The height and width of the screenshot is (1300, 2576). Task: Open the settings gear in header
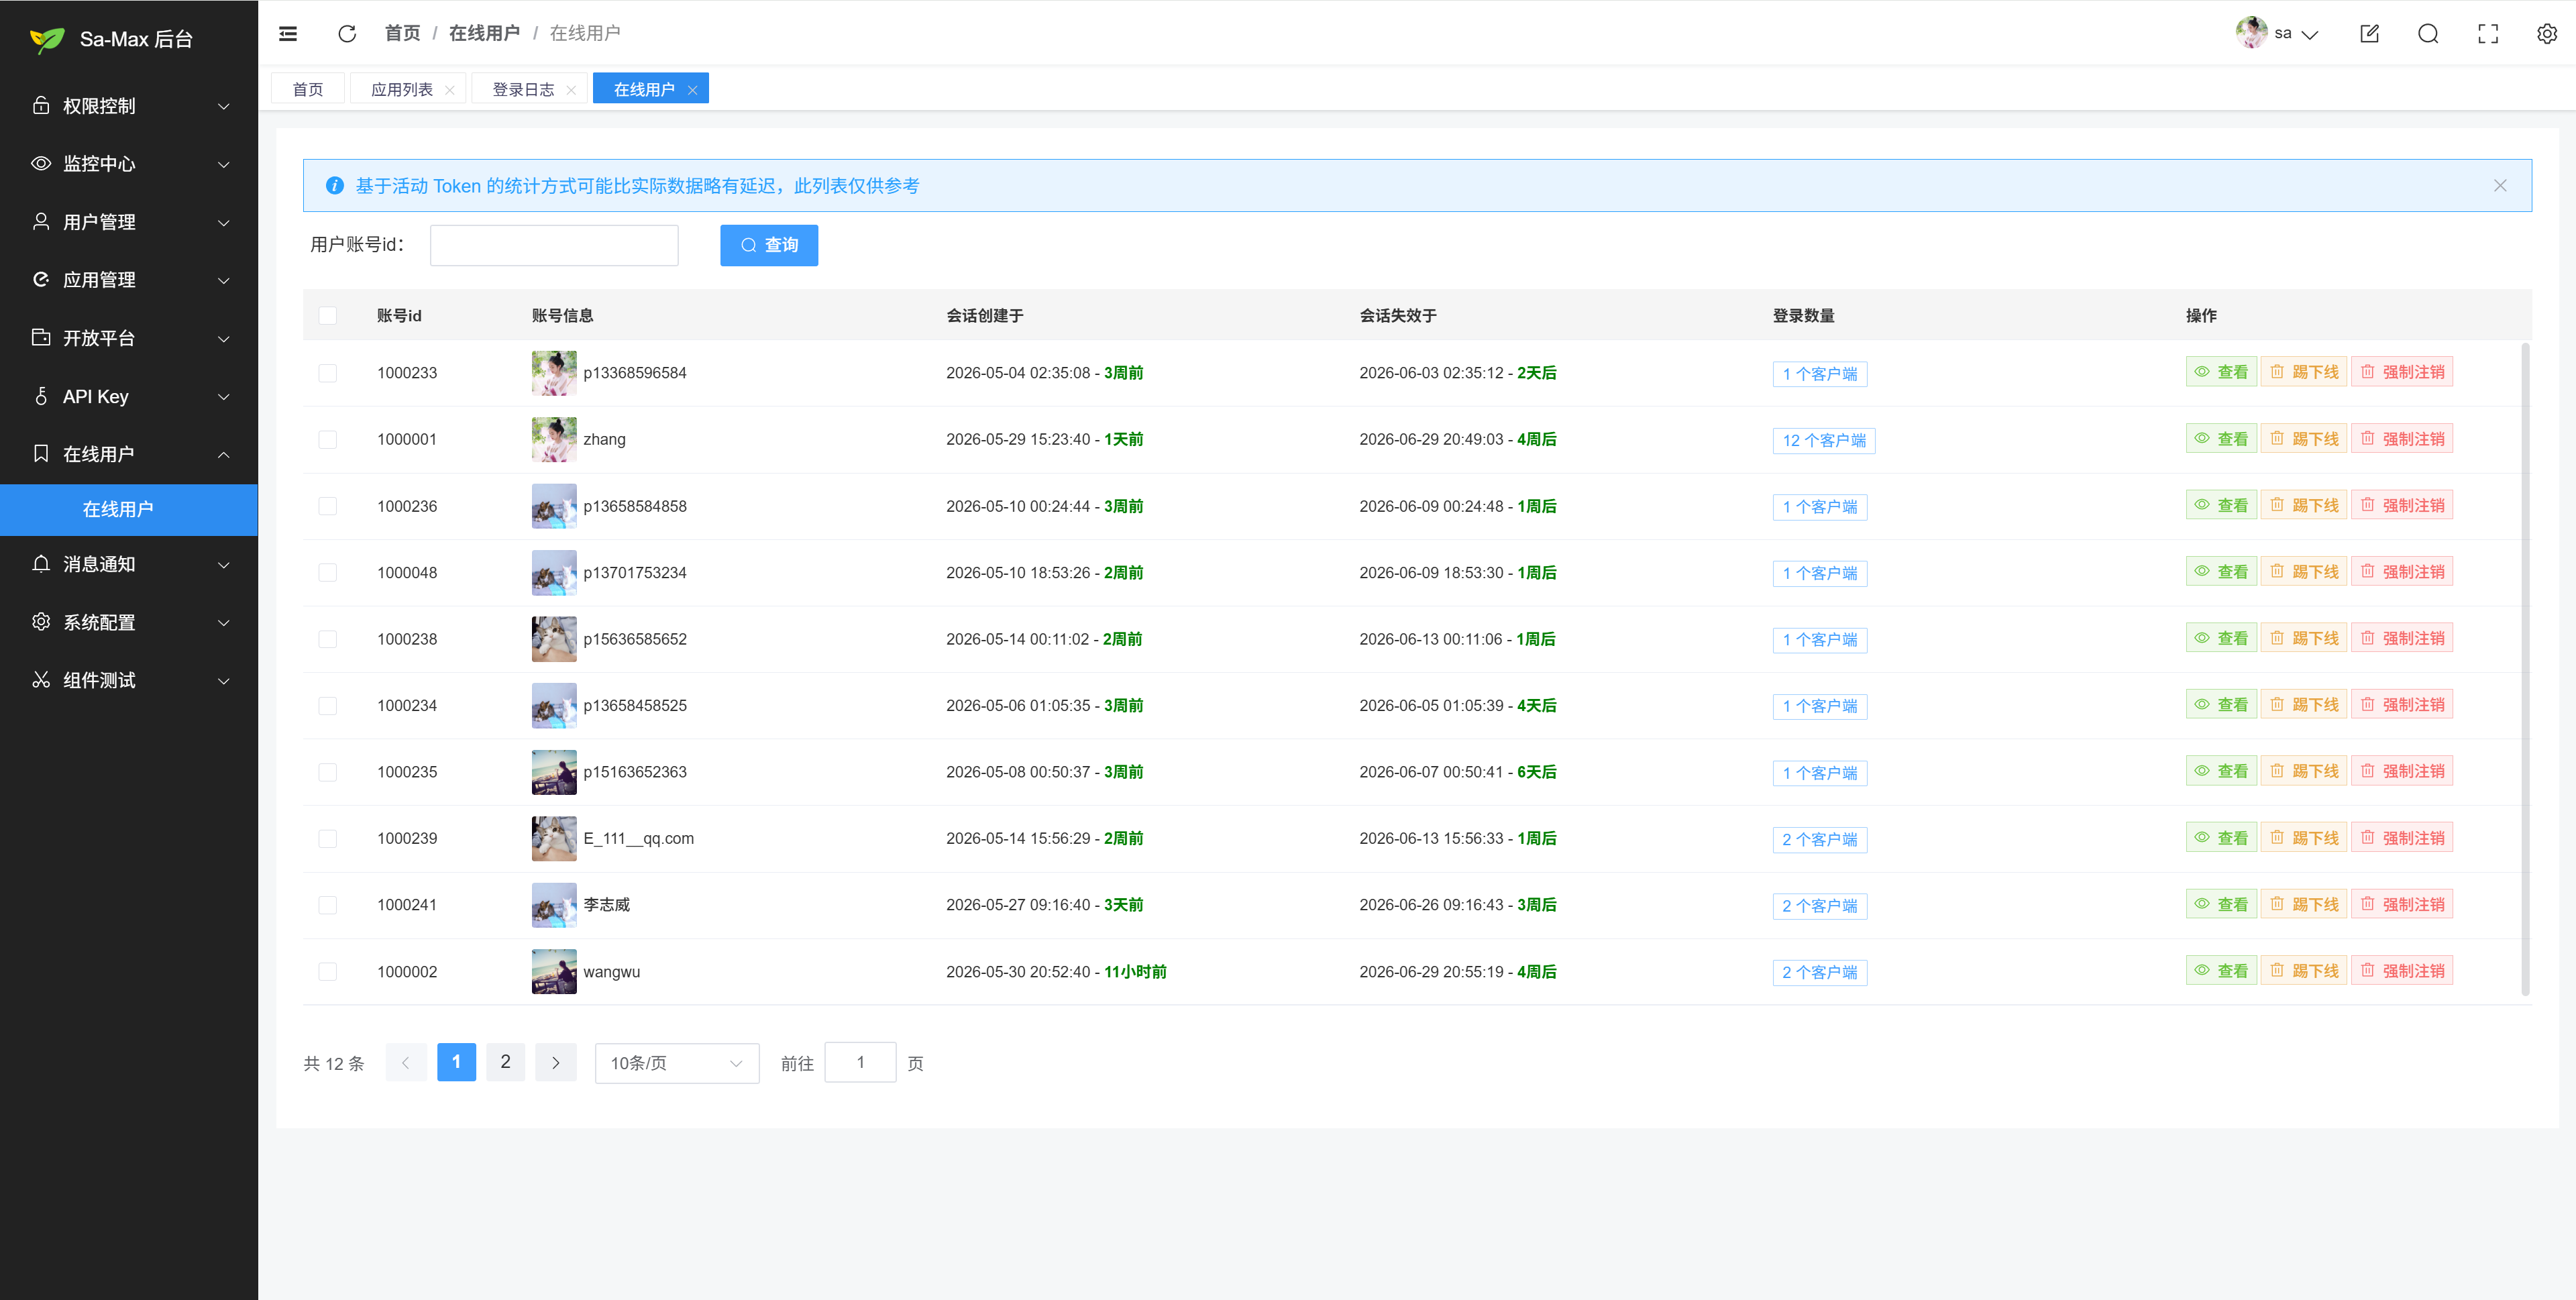point(2547,34)
